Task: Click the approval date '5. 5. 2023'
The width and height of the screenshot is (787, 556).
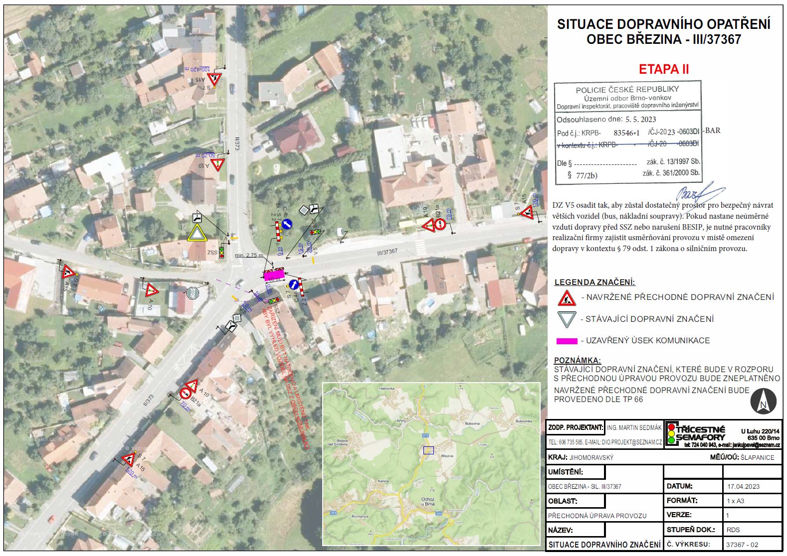Action: coord(641,120)
